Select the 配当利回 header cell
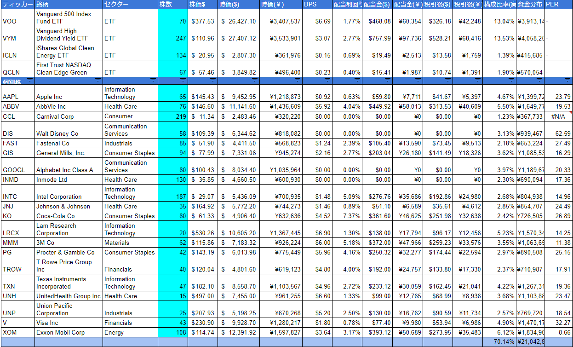 click(347, 4)
